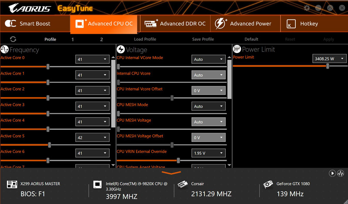The height and width of the screenshot is (204, 348).
Task: Click the BIOS: F1 text
Action: pyautogui.click(x=33, y=194)
